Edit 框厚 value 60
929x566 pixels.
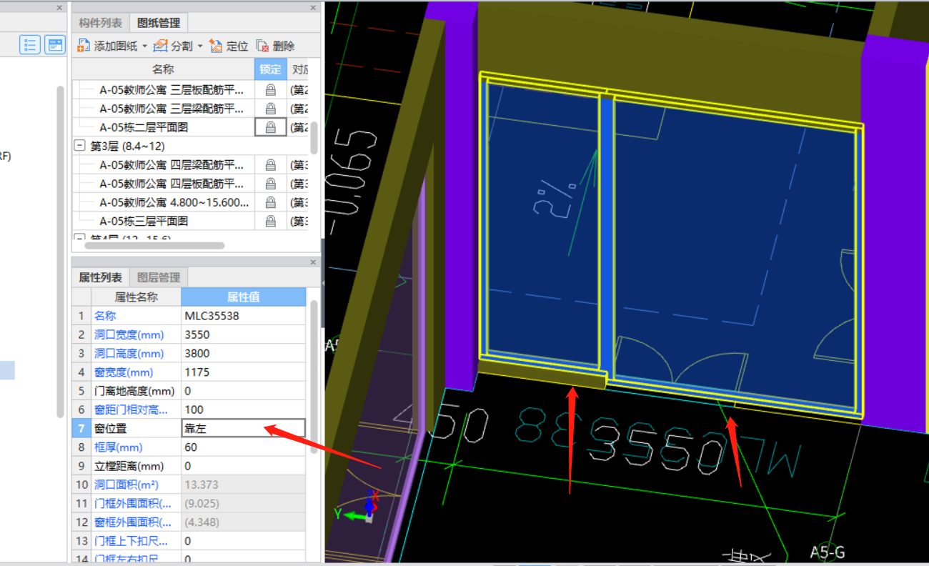tap(244, 447)
